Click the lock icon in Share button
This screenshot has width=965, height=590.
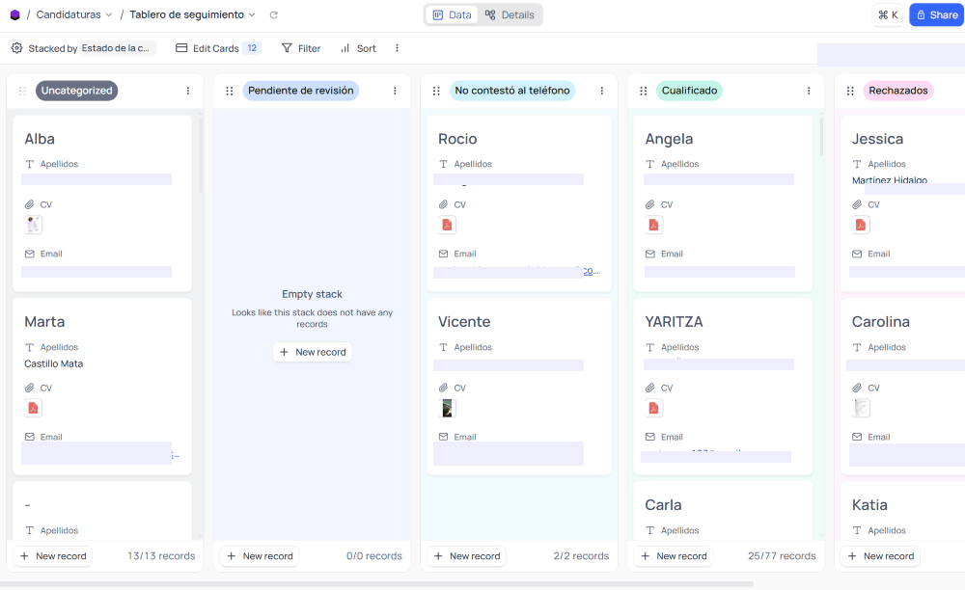pos(922,15)
